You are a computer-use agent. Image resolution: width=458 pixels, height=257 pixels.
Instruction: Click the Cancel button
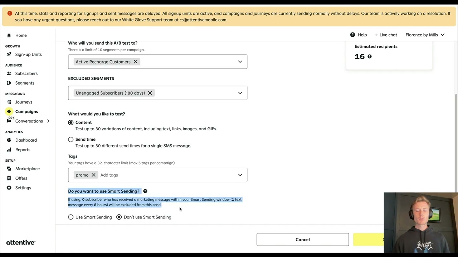pyautogui.click(x=303, y=240)
